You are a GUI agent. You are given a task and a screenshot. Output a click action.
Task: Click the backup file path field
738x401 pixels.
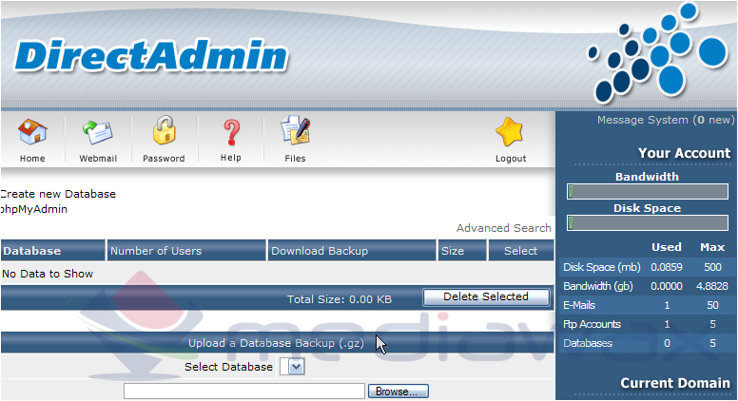point(244,391)
